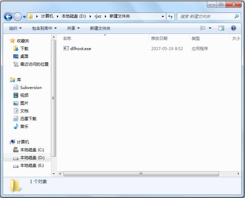Click the 音乐 music note icon

tap(16, 126)
